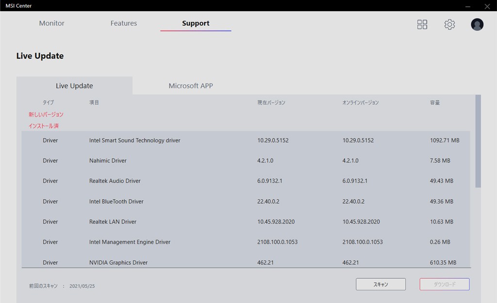Select the Realtek Audio Driver row
This screenshot has width=497, height=303.
[x=115, y=181]
